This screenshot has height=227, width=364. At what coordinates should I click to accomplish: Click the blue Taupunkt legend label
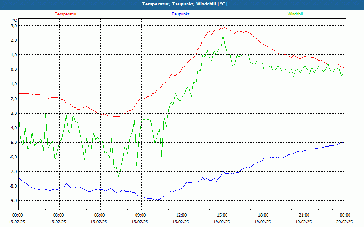pos(181,14)
